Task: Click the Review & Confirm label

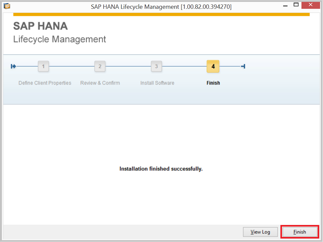Action: pyautogui.click(x=100, y=83)
